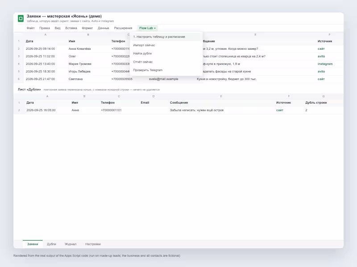Select column B header in top table
The width and height of the screenshot is (357, 267).
click(88, 35)
